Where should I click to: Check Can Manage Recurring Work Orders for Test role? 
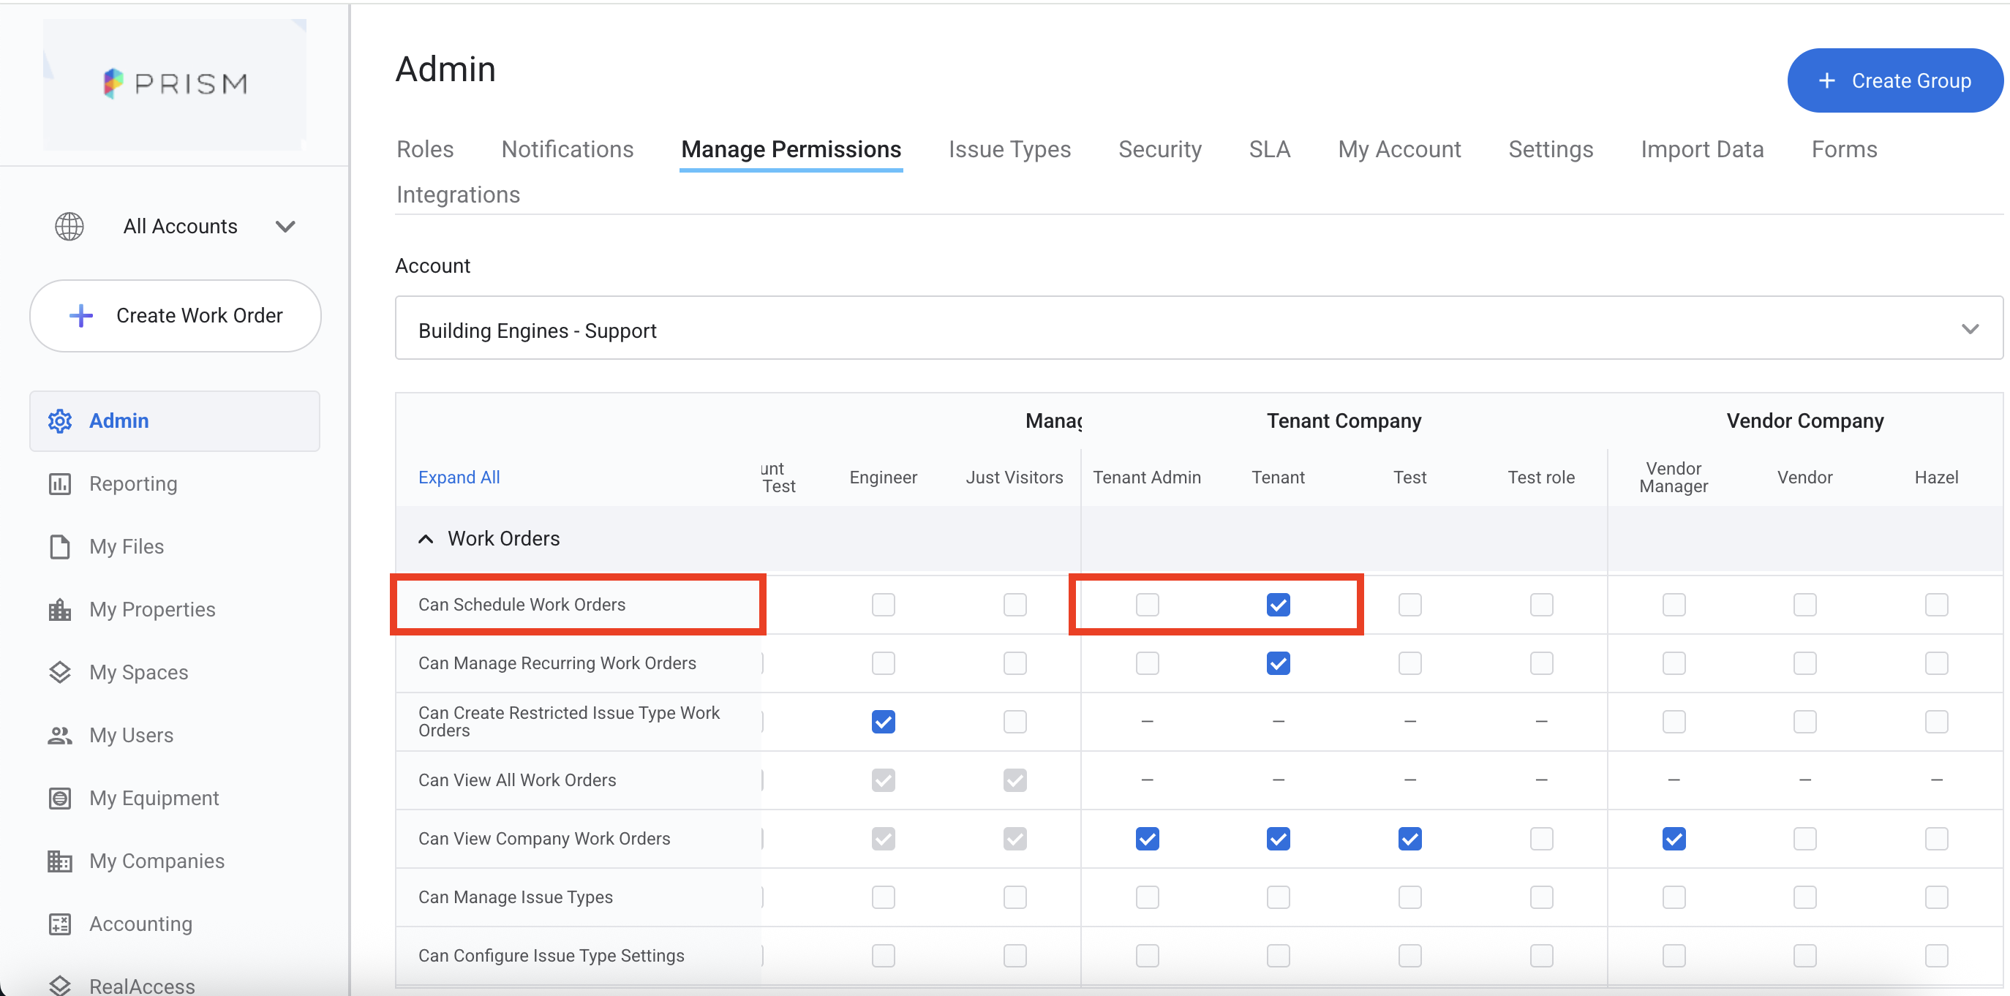pyautogui.click(x=1542, y=663)
